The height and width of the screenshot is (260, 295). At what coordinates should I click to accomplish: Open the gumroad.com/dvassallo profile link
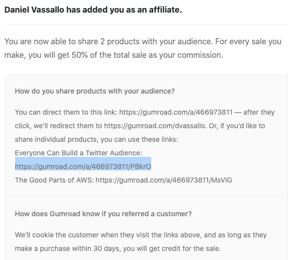tap(155, 126)
